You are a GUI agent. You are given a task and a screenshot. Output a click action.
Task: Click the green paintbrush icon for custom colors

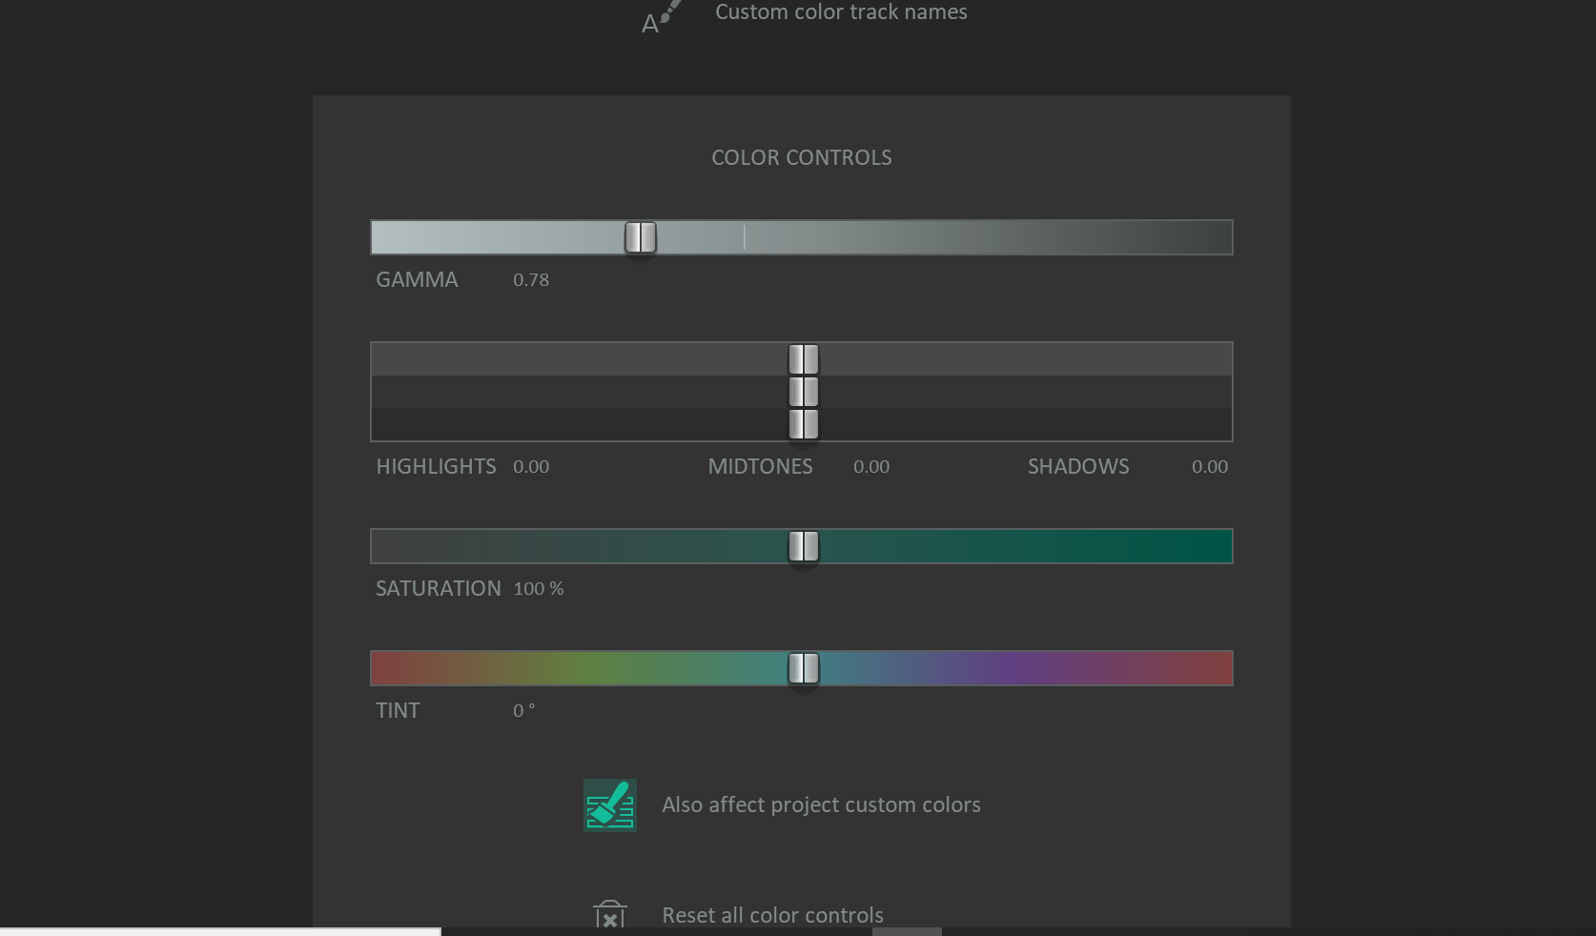click(609, 804)
